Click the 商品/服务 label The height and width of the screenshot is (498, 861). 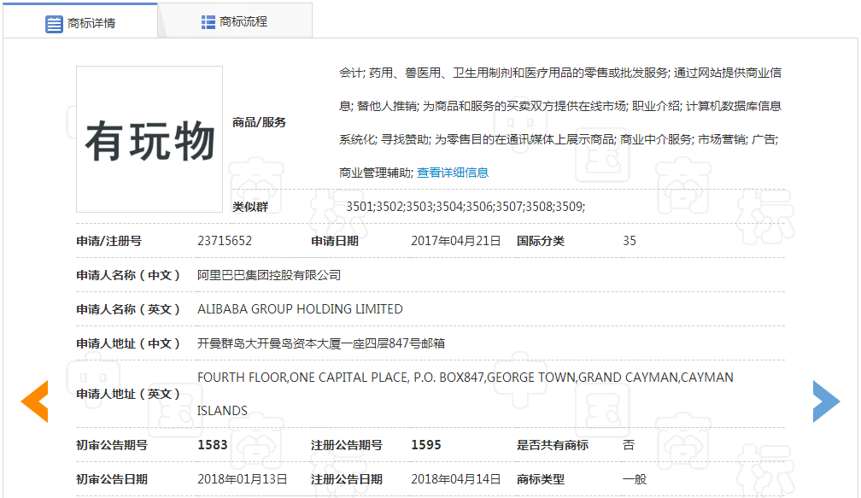tap(259, 122)
